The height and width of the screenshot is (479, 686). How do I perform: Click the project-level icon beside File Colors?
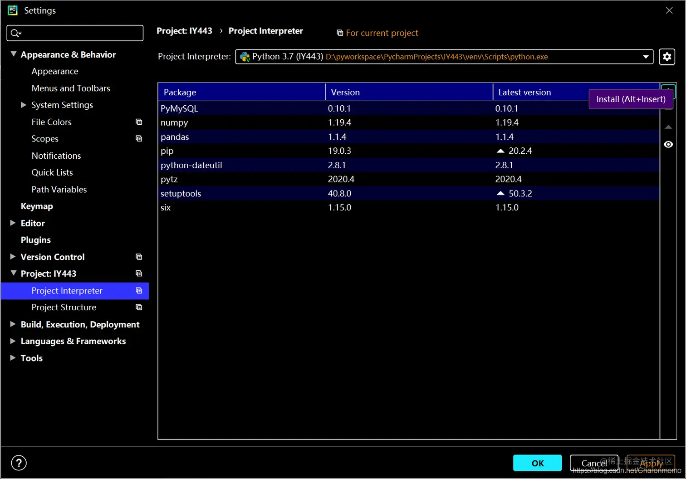[x=139, y=122]
